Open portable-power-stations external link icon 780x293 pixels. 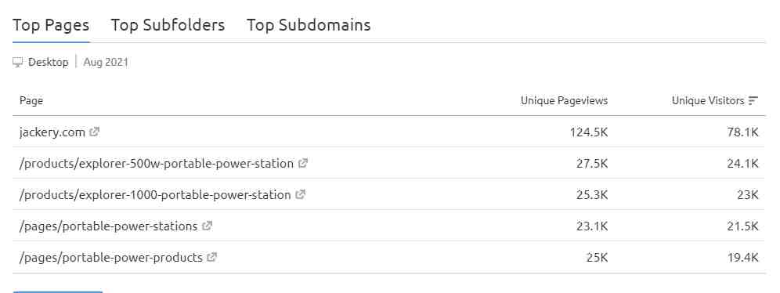pyautogui.click(x=207, y=226)
